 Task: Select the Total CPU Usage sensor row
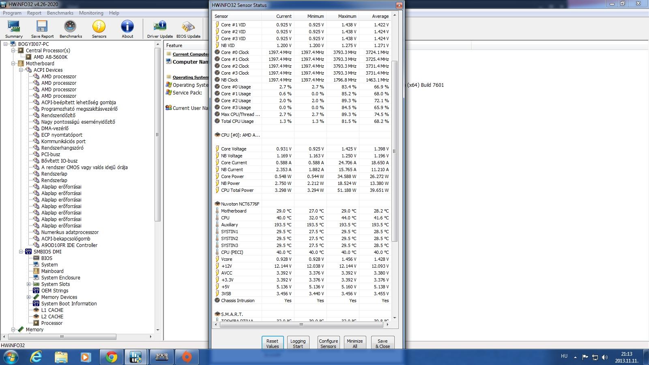pos(302,121)
